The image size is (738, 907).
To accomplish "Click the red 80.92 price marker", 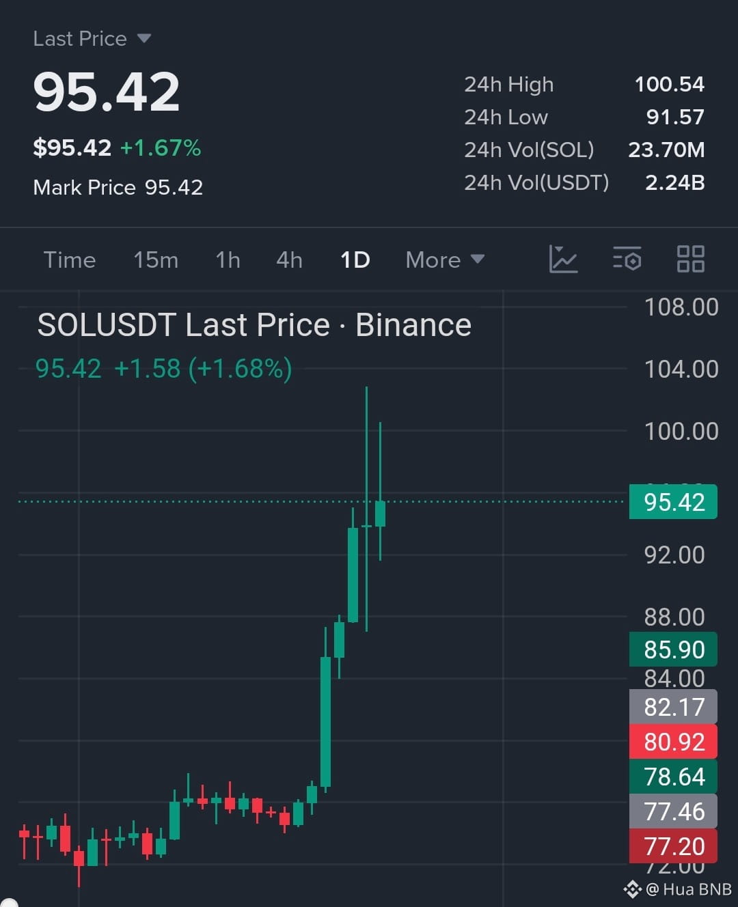I will [x=673, y=742].
